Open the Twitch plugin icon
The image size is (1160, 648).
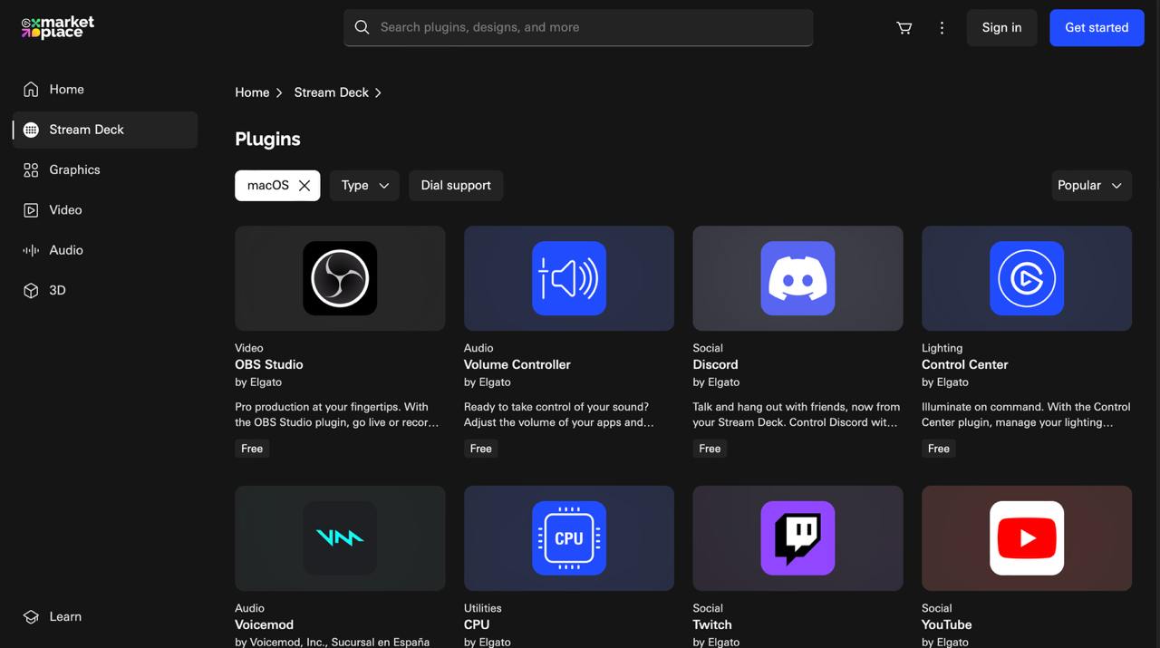(797, 538)
